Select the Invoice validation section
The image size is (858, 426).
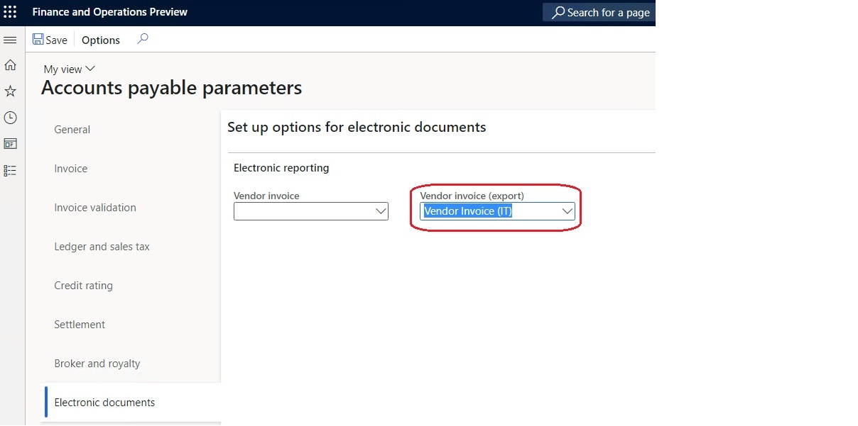pyautogui.click(x=94, y=207)
